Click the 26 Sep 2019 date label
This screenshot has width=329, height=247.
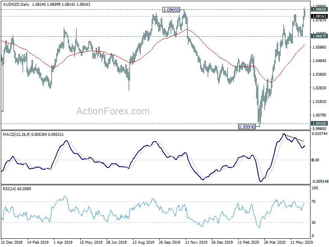coord(169,242)
